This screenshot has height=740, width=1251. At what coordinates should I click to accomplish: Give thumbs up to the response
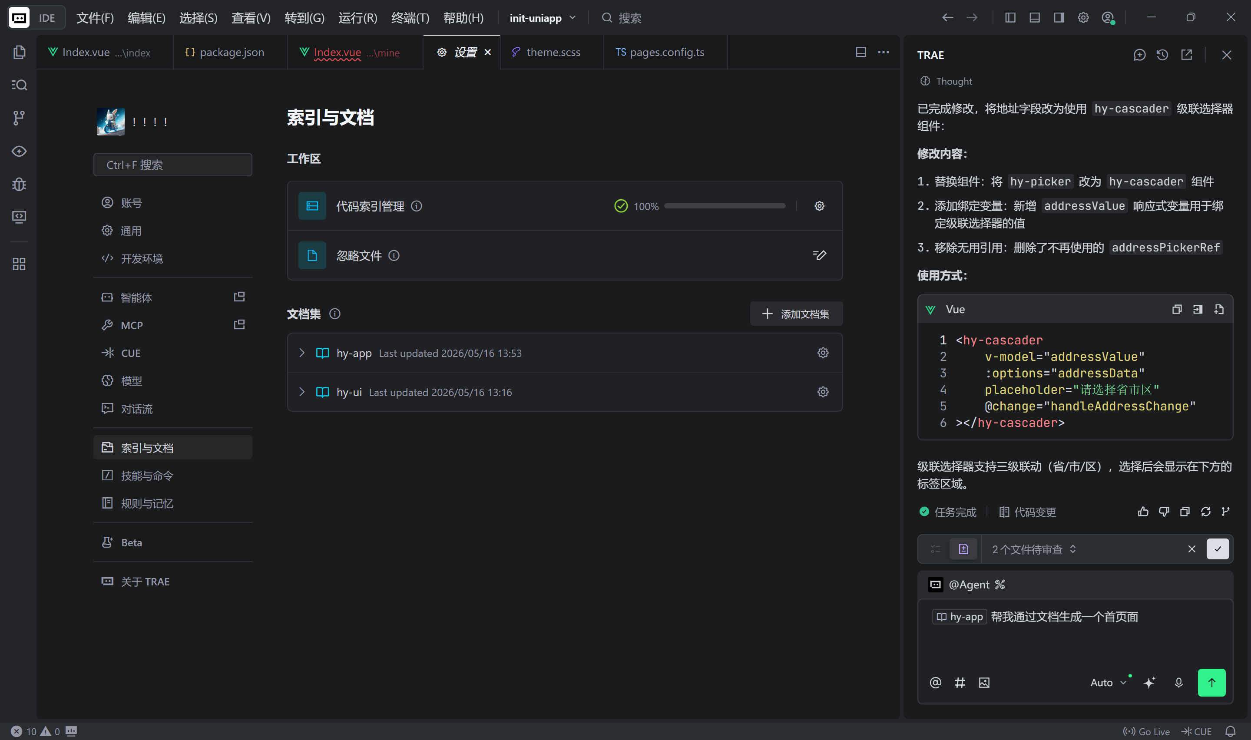tap(1143, 512)
